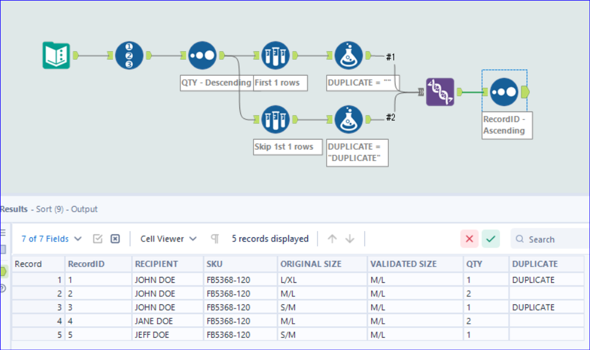Click the QTY - Descending annotation label
Image resolution: width=590 pixels, height=350 pixels.
click(x=216, y=83)
